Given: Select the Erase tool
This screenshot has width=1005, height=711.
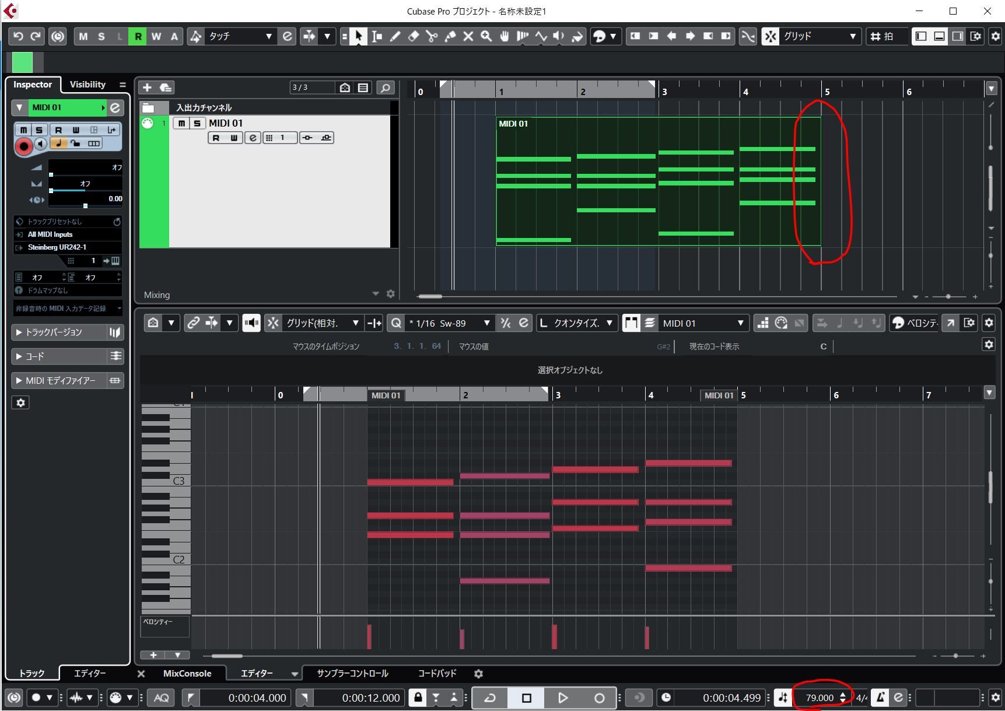Looking at the screenshot, I should [413, 36].
